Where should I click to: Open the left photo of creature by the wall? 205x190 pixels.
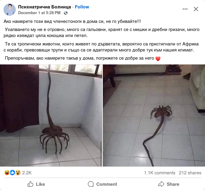51,115
